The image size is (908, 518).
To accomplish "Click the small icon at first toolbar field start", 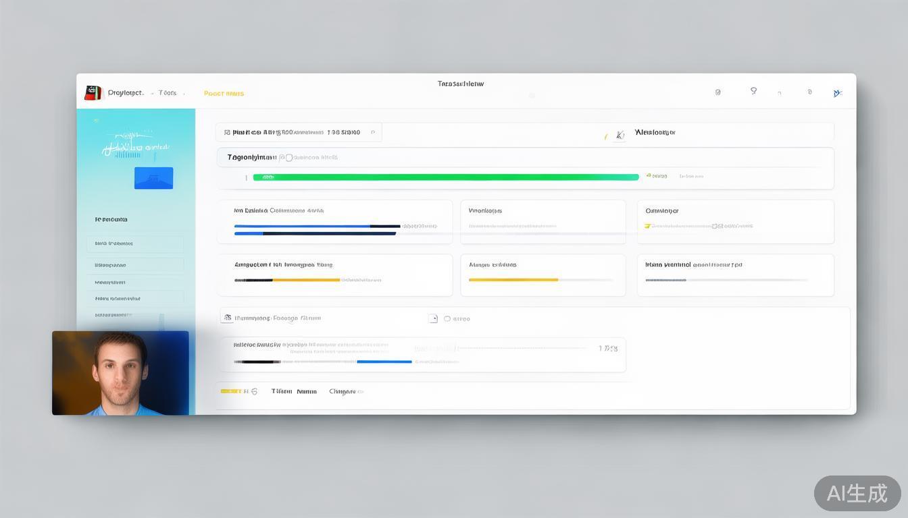I will (x=227, y=133).
